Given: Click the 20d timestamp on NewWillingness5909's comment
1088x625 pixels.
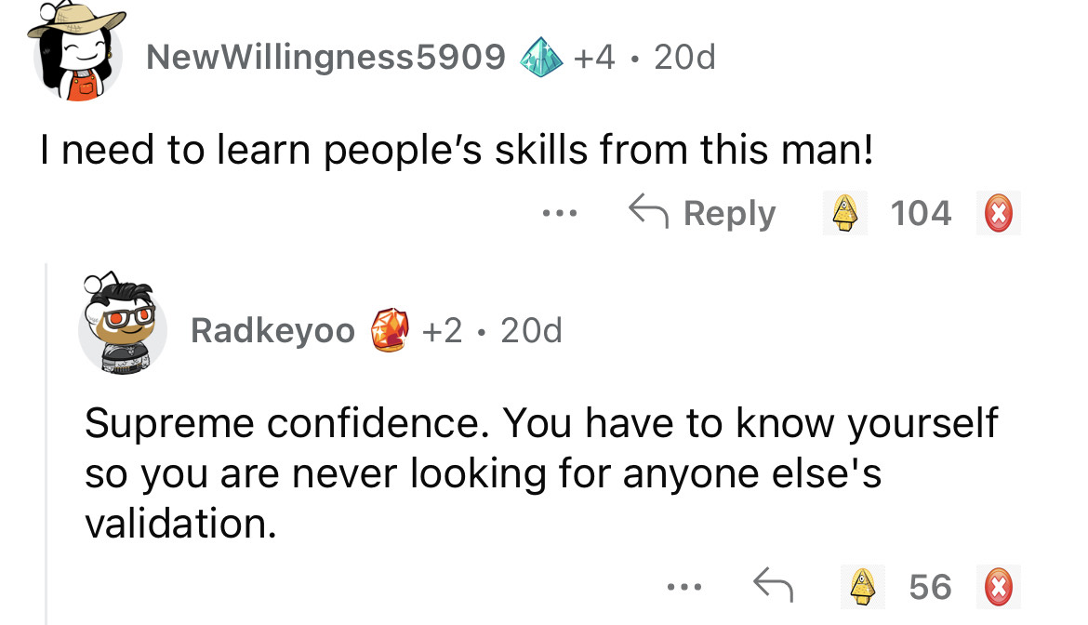Looking at the screenshot, I should point(684,58).
